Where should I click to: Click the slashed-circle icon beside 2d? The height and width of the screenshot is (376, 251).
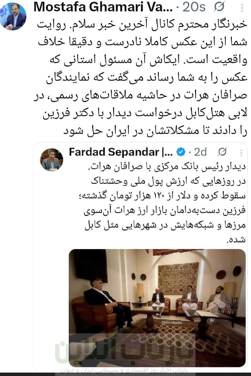click(222, 152)
